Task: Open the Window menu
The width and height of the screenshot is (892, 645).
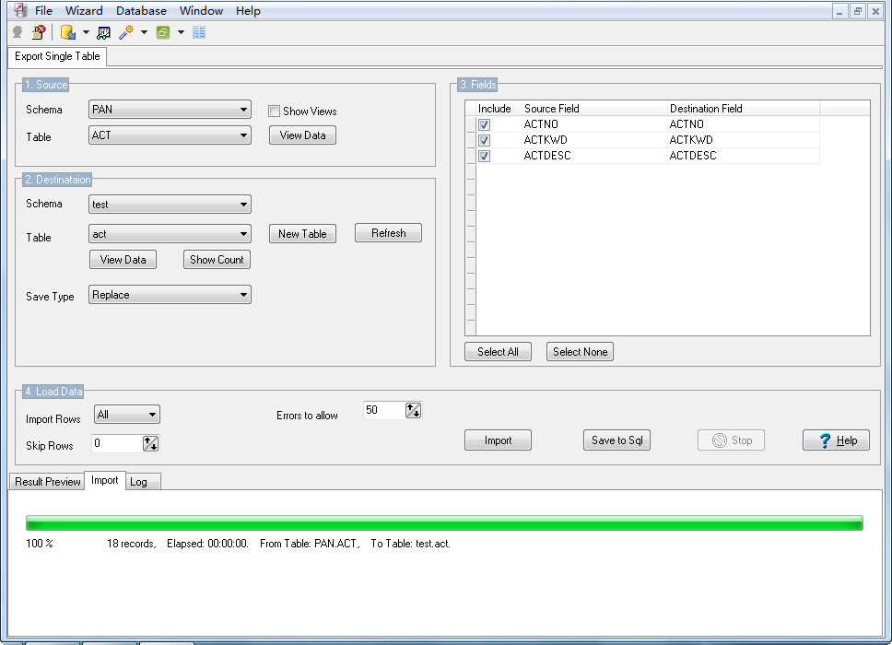Action: [202, 11]
